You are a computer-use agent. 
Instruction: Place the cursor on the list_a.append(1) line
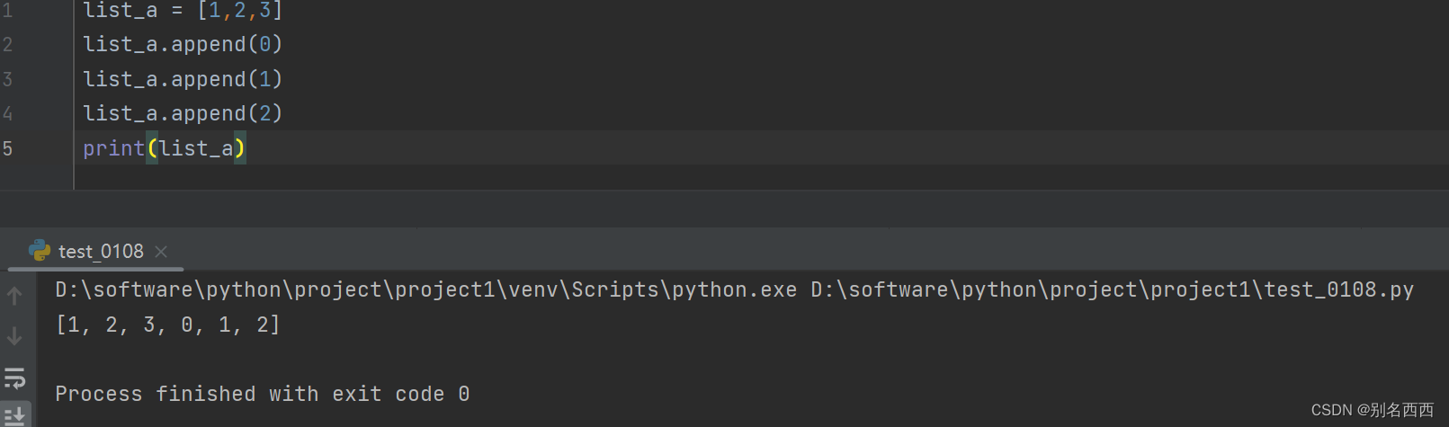[183, 79]
